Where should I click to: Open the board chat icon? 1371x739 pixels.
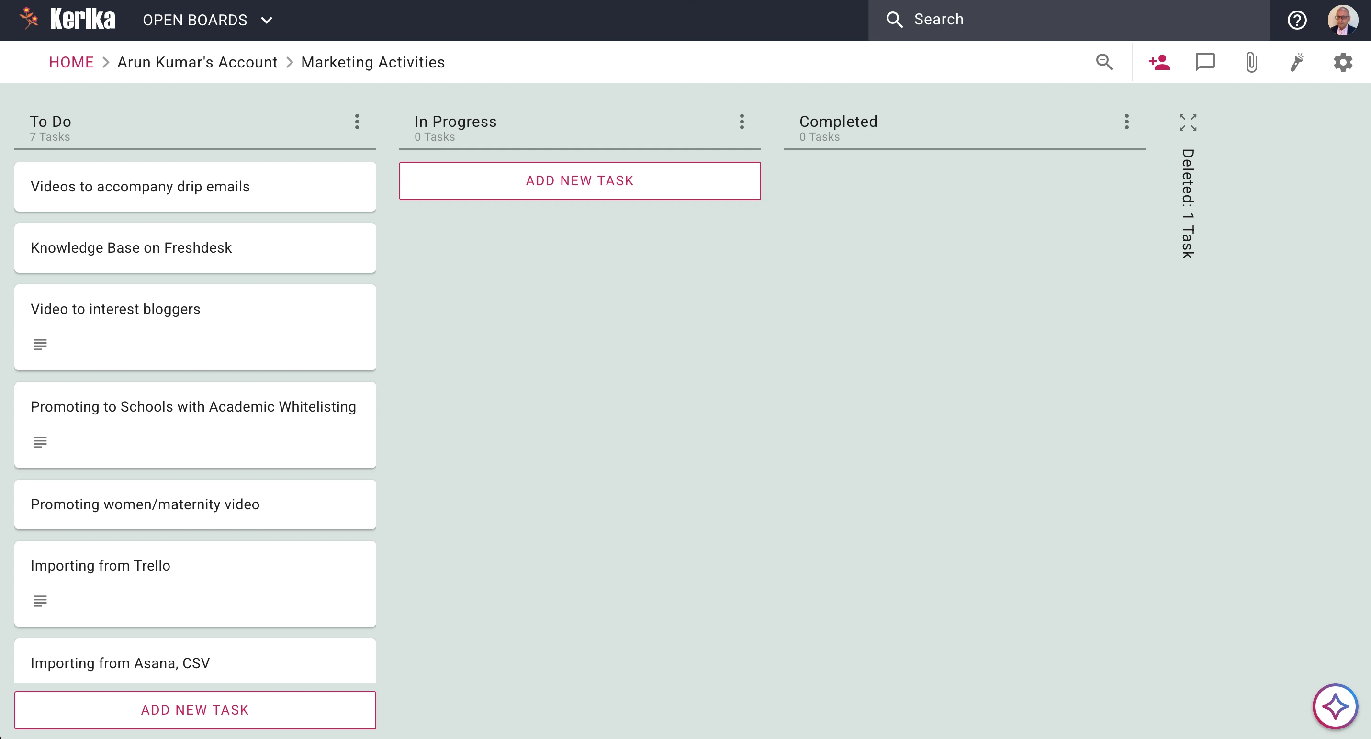coord(1205,62)
